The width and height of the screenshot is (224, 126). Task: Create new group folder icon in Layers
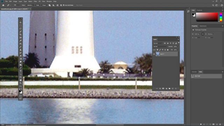tap(169, 89)
